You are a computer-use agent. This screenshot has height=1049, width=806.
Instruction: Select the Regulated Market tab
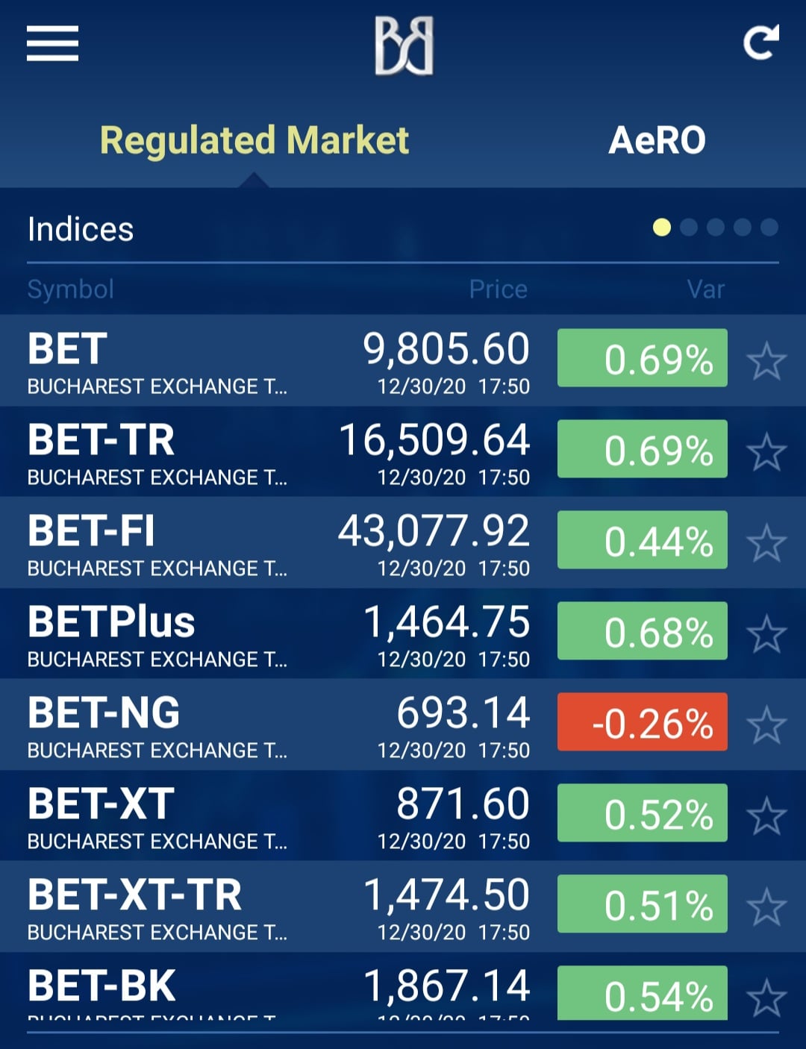254,140
